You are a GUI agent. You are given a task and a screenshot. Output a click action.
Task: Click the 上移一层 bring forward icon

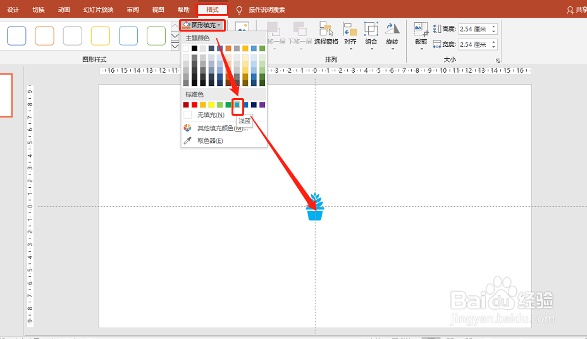coord(273,29)
